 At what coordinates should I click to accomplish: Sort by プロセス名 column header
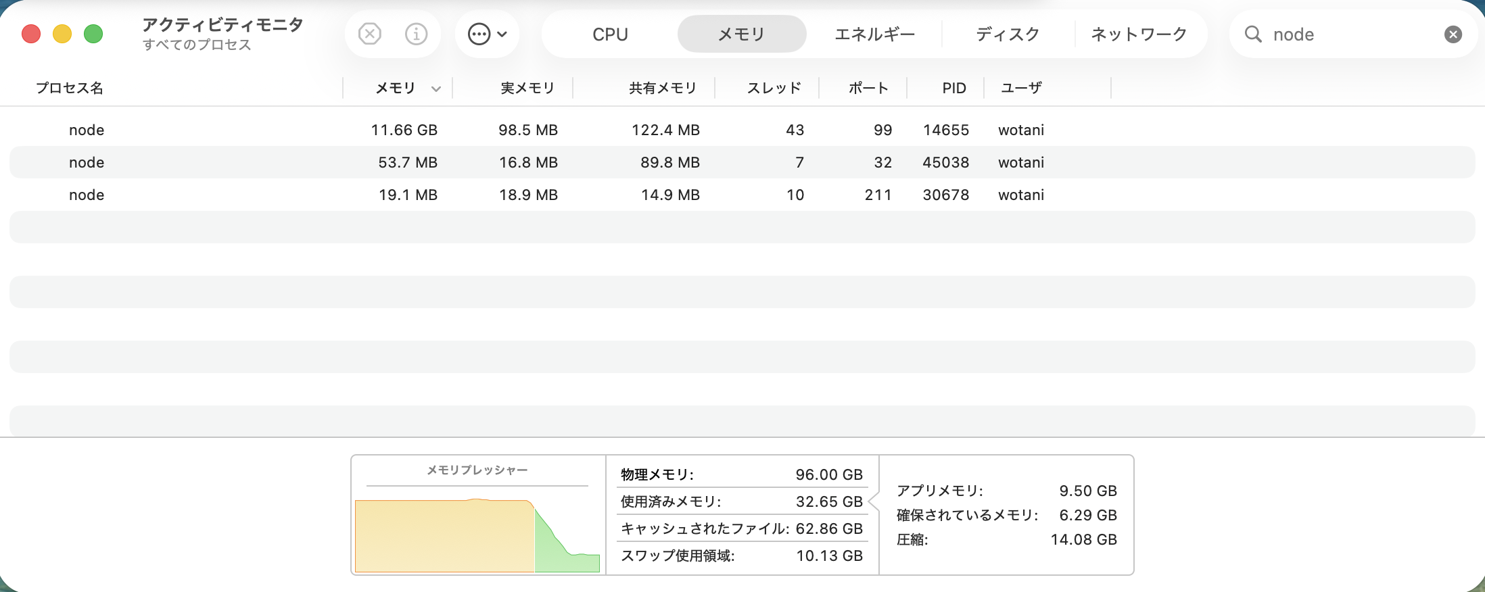point(69,89)
